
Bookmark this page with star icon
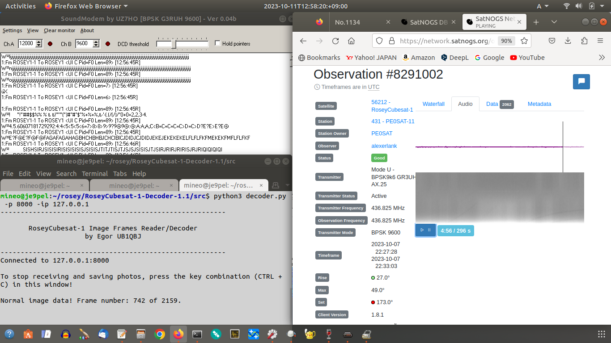[524, 41]
